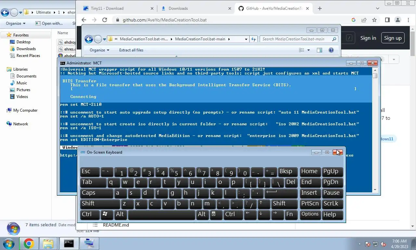
Task: Click the show hidden icons tray arrow
Action: [359, 244]
